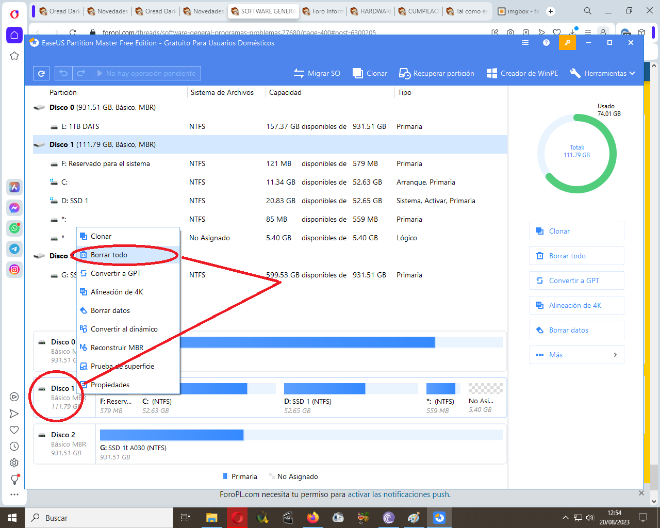The image size is (660, 528).
Task: Expand the Herramientas dropdown
Action: click(x=602, y=73)
